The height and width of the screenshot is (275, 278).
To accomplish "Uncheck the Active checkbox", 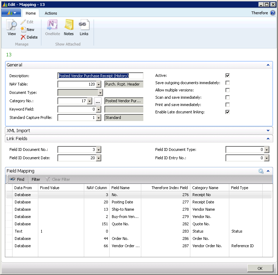I will [228, 75].
